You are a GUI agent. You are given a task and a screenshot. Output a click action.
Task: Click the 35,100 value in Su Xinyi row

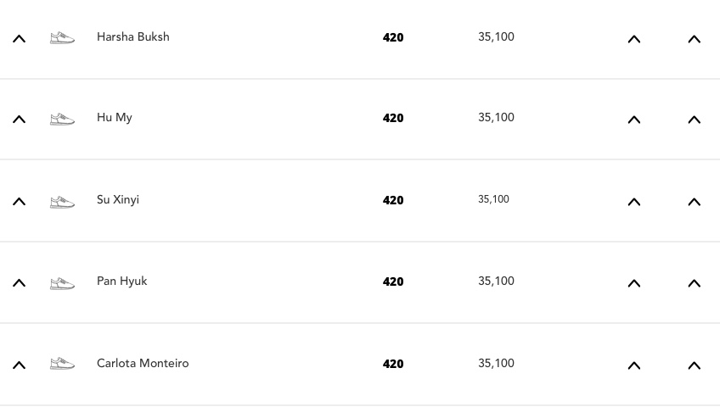(x=493, y=200)
